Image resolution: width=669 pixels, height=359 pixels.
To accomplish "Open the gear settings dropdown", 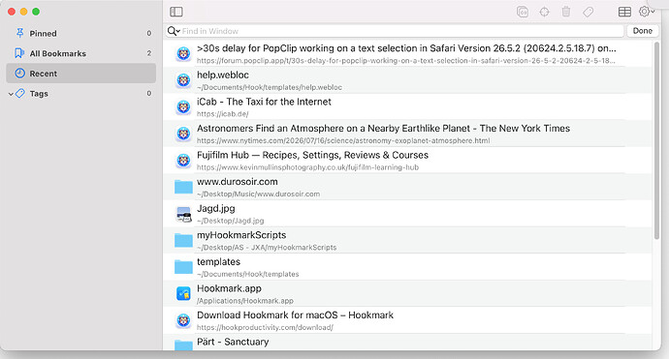I will pyautogui.click(x=647, y=12).
